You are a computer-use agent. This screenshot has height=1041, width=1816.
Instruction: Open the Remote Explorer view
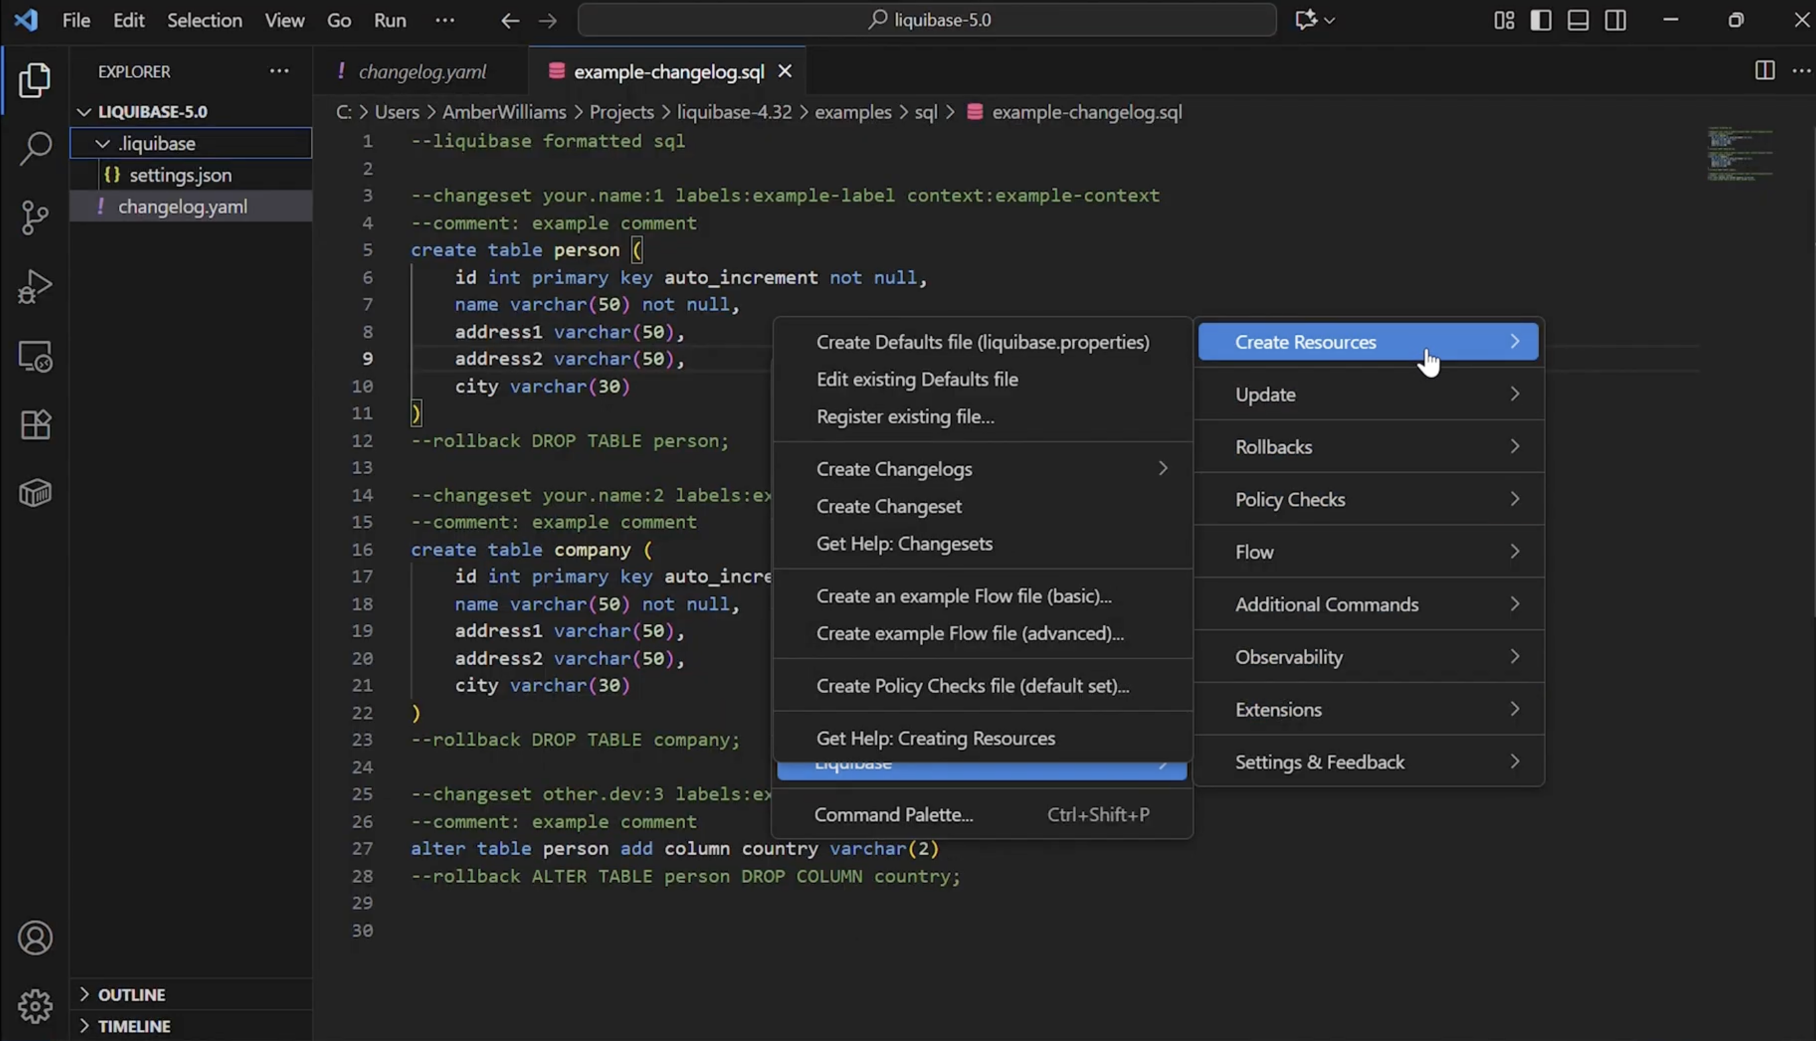pos(34,355)
